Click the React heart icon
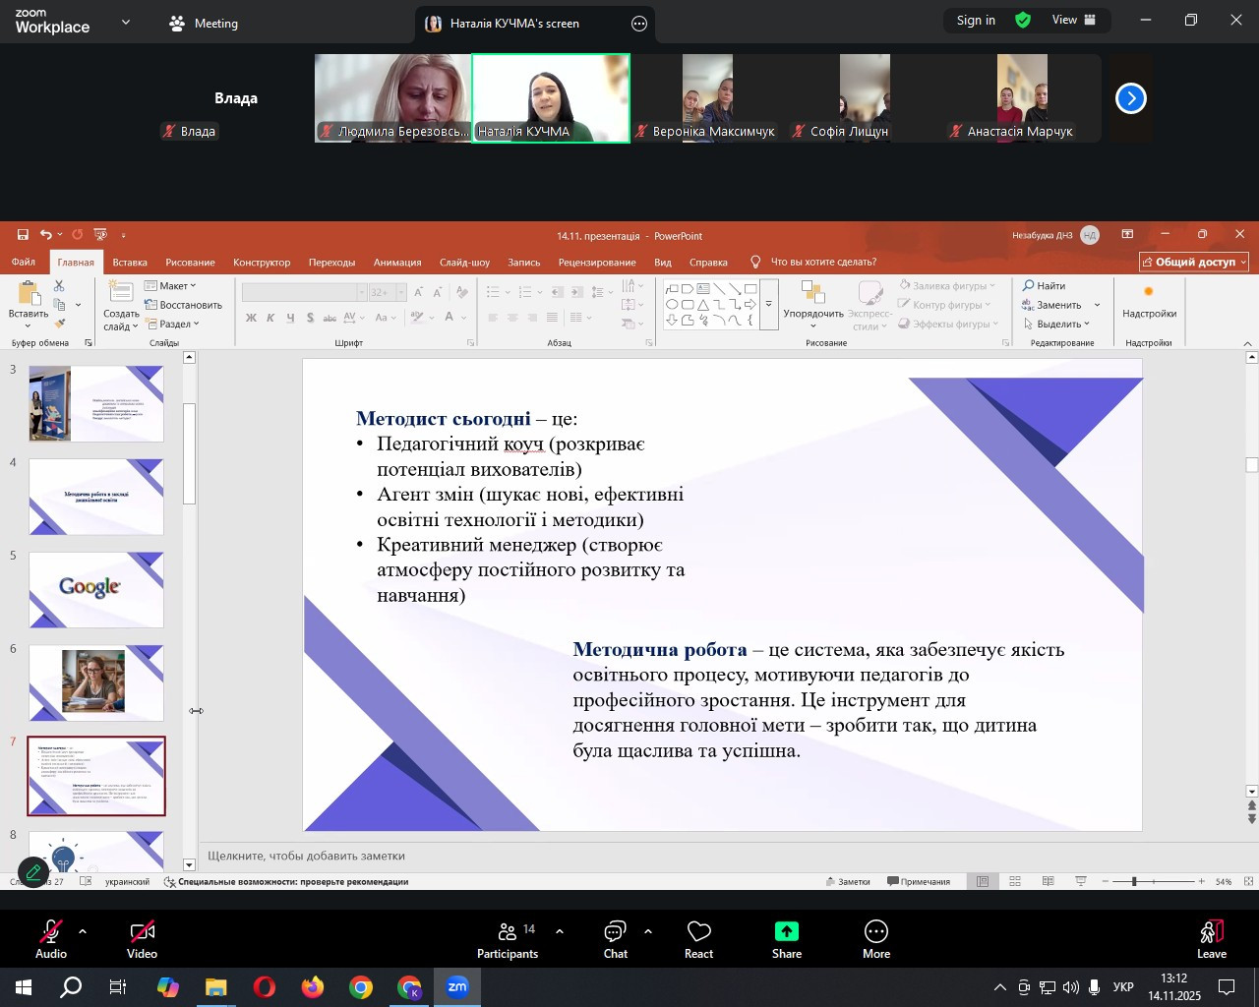 [698, 940]
